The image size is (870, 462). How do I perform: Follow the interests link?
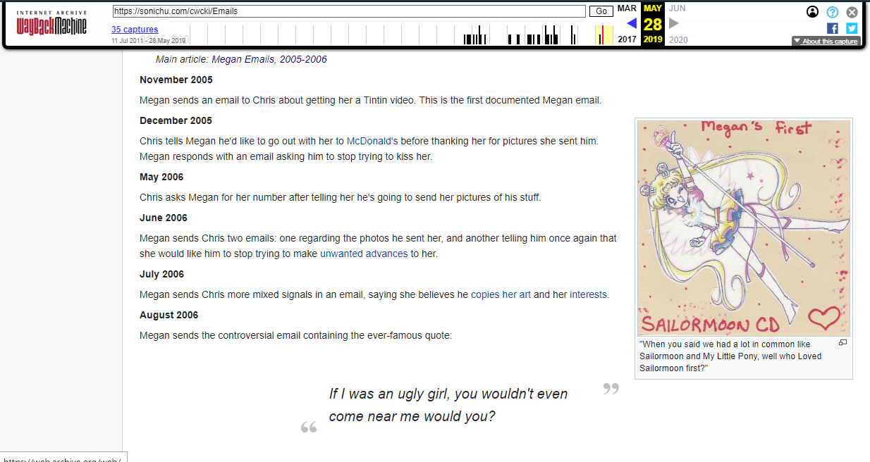[x=588, y=294]
